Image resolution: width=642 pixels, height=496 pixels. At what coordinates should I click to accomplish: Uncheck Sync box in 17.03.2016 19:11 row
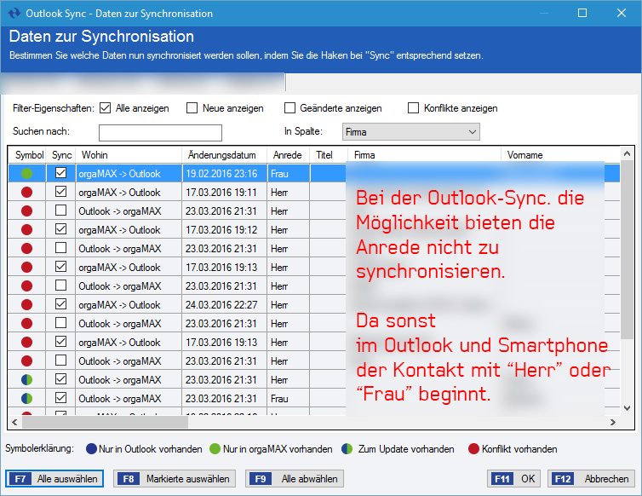coord(60,192)
